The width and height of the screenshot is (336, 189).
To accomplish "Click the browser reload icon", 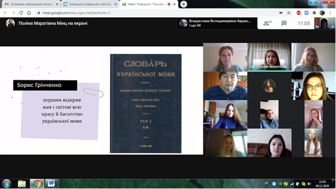I will [21, 13].
